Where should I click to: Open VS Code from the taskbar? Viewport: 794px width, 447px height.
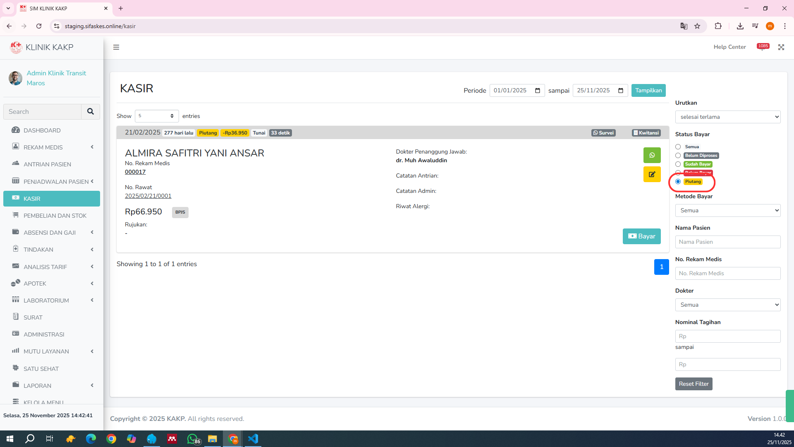click(x=253, y=439)
